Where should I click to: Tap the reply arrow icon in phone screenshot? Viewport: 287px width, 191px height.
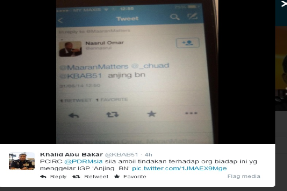click(74, 115)
